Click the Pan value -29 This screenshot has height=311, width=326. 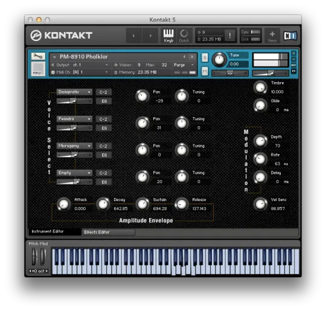(x=159, y=101)
